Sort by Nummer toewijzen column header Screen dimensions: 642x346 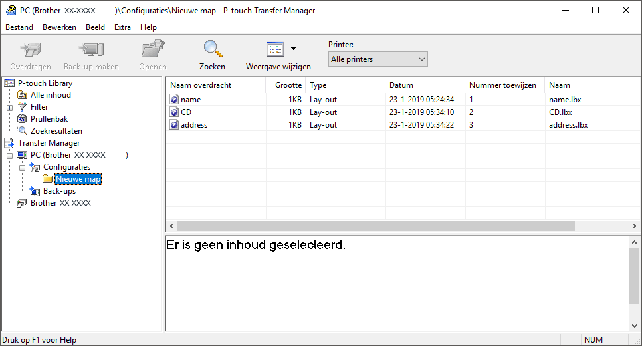[x=505, y=85]
